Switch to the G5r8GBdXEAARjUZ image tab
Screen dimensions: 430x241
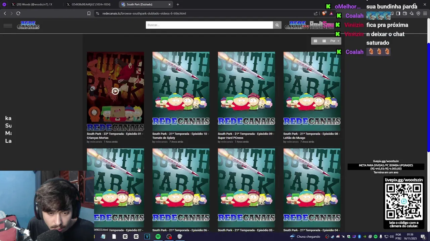(90, 4)
